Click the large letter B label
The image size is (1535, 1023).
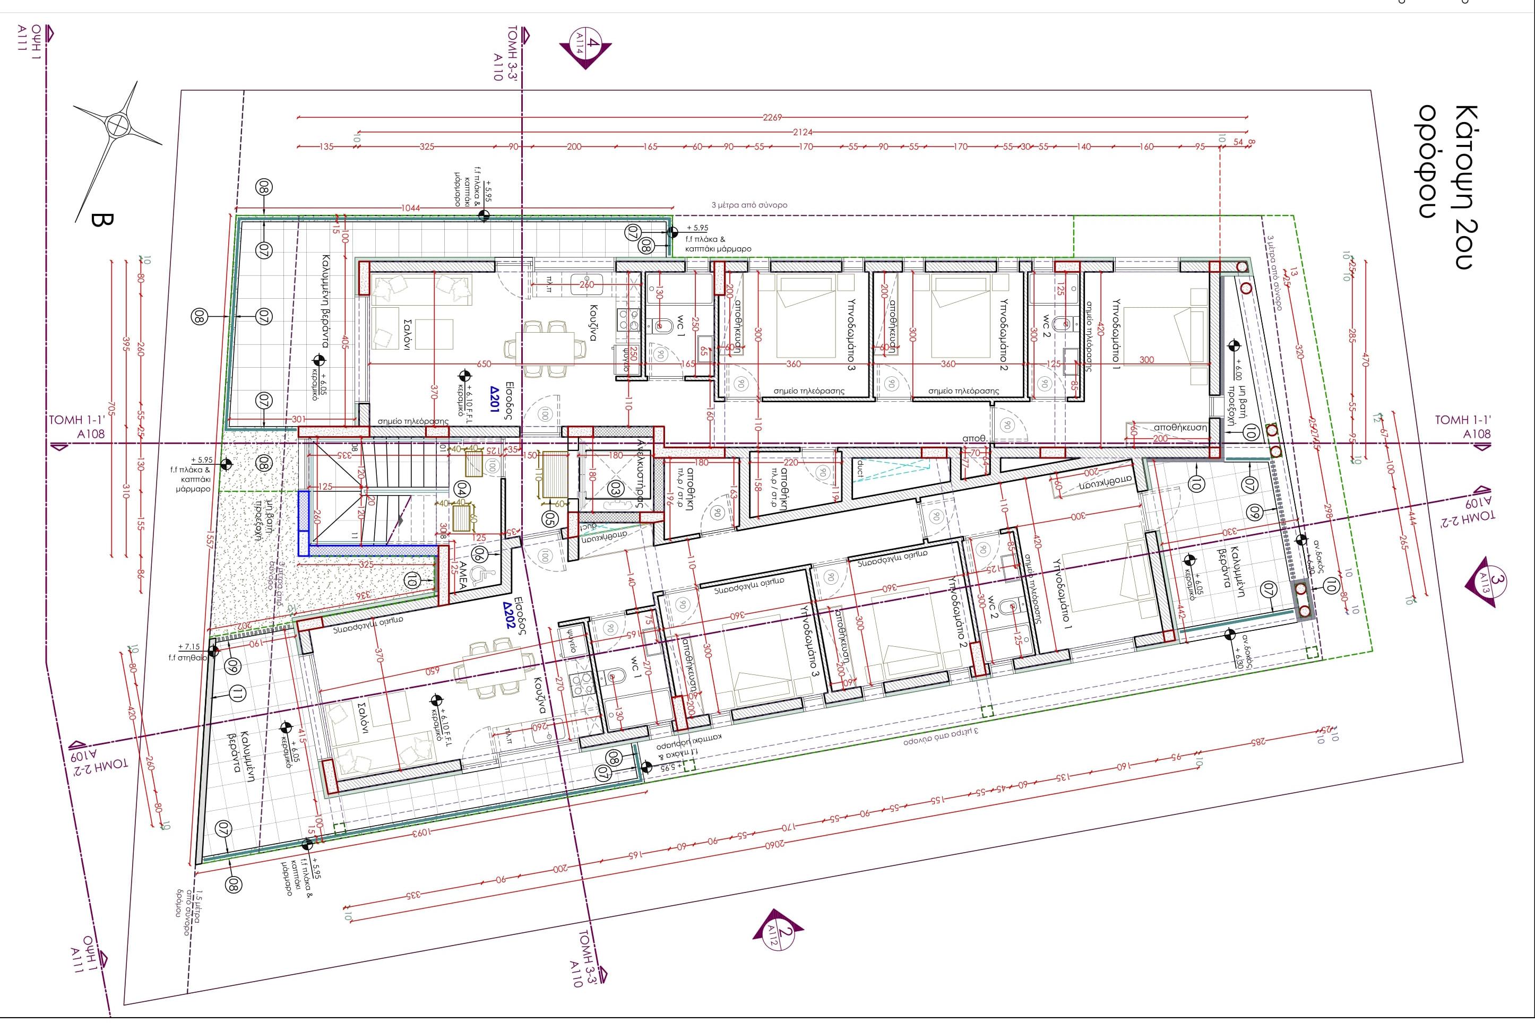[x=103, y=220]
